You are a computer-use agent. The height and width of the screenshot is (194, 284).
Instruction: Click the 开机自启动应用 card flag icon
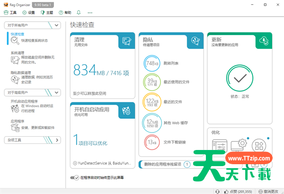126,111
